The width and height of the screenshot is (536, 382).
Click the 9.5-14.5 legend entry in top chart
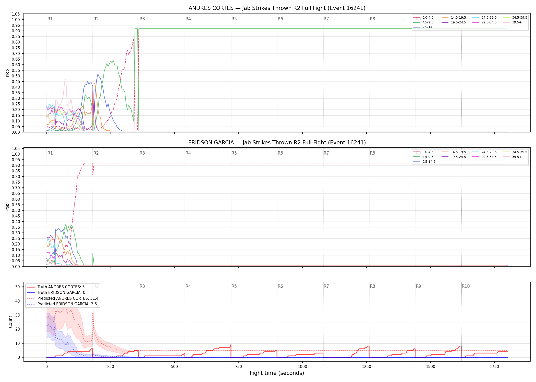424,27
